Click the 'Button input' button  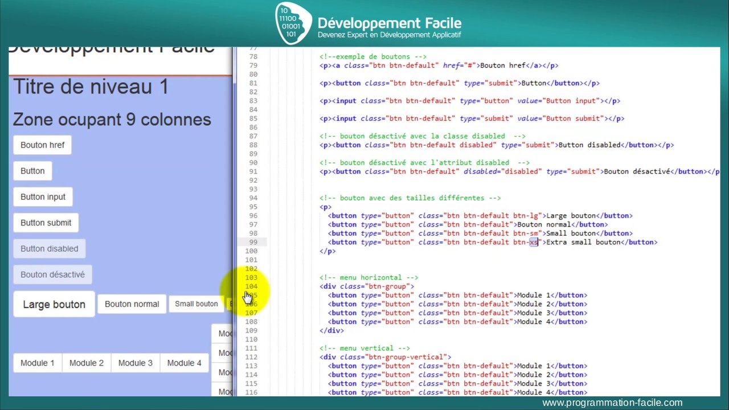[x=43, y=196]
